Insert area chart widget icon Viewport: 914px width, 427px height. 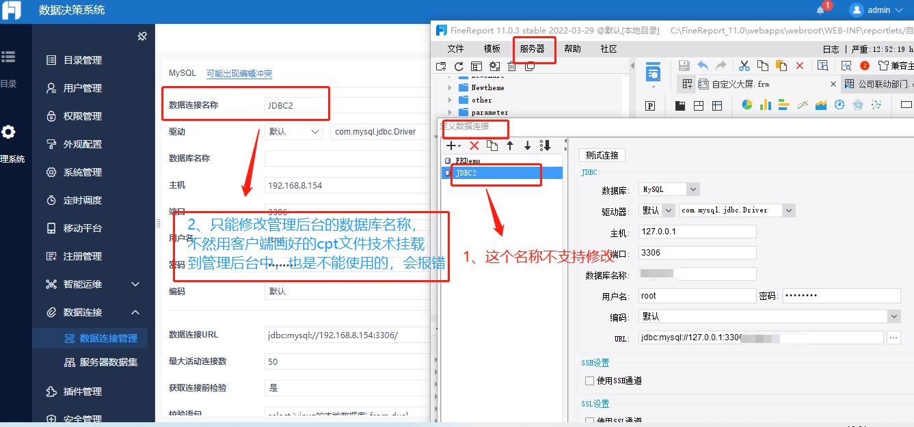[821, 105]
